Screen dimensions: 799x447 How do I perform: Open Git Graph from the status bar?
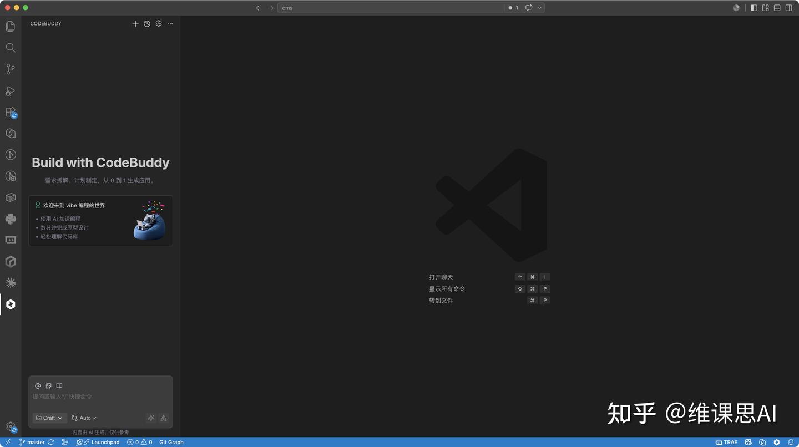(171, 443)
